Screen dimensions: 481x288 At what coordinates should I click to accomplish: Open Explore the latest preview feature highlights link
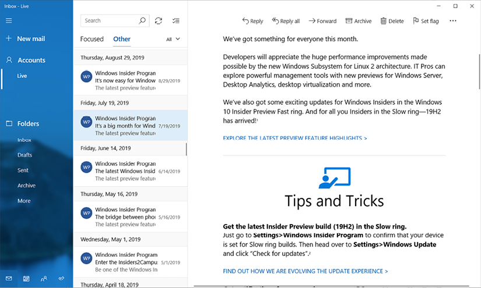point(295,138)
